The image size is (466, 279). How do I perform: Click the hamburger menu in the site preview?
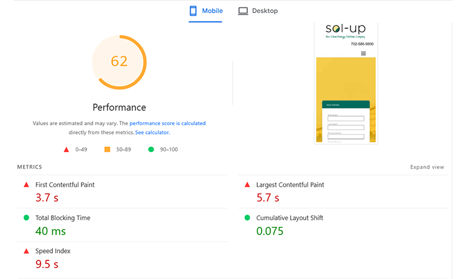363,53
